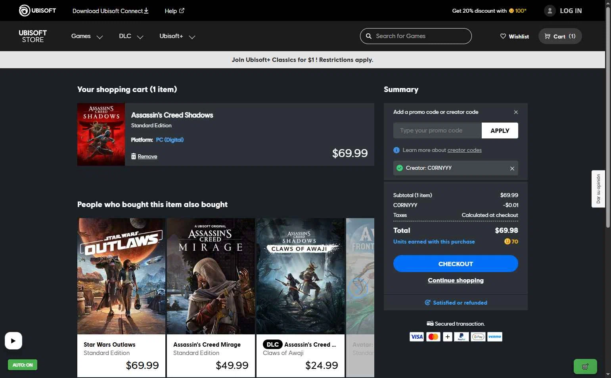
Task: Click the Venmo payment icon
Action: (495, 337)
